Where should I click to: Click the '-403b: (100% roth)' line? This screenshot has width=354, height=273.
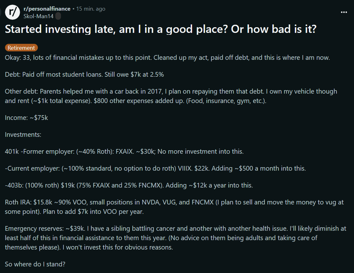pos(129,185)
